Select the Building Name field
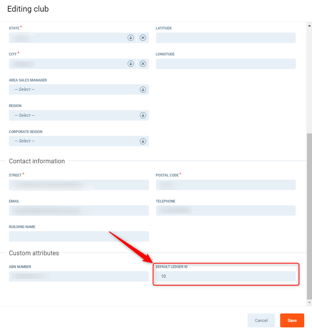 79,236
